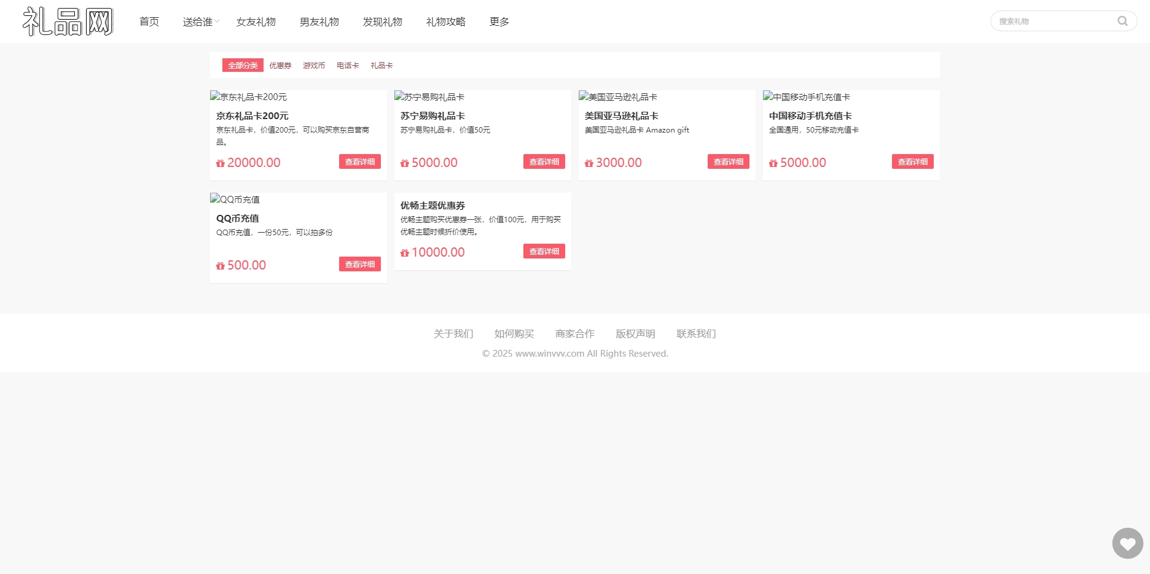Click the gift icon beside 20000.00 price

click(x=220, y=163)
